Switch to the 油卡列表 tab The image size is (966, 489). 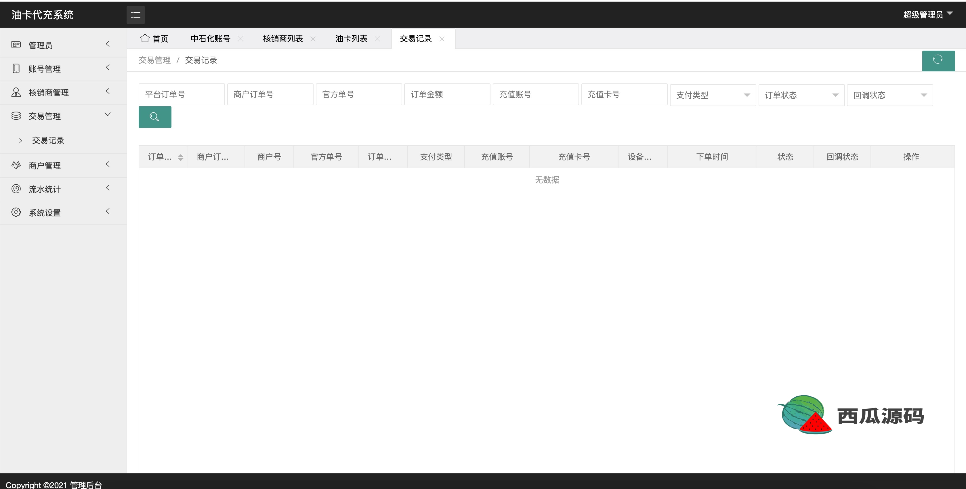(x=351, y=39)
